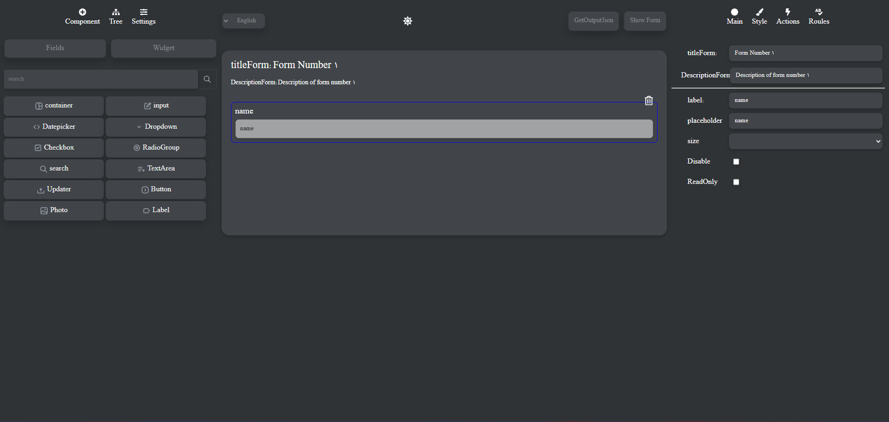Open the Actions lightning tab
Image resolution: width=889 pixels, height=422 pixels.
pos(787,13)
